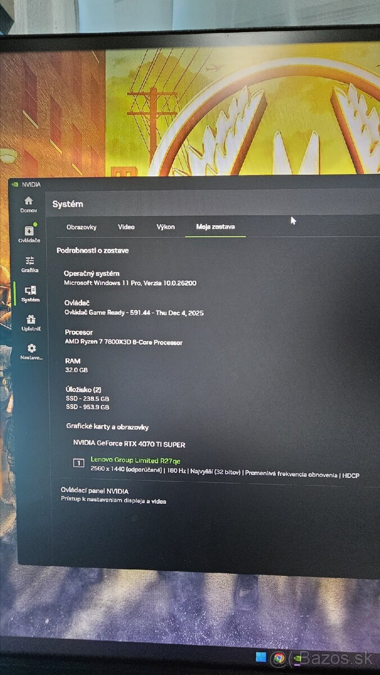The width and height of the screenshot is (380, 675).
Task: Open the Ovládací panel NVIDIA link
Action: (94, 490)
